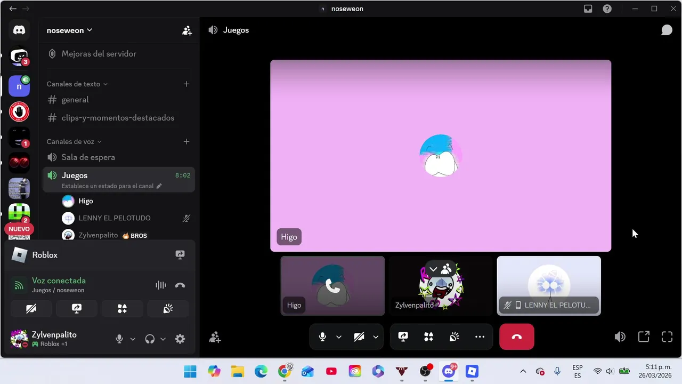Viewport: 682px width, 384px height.
Task: Click chevron on Zylvenpalito tile
Action: [434, 269]
